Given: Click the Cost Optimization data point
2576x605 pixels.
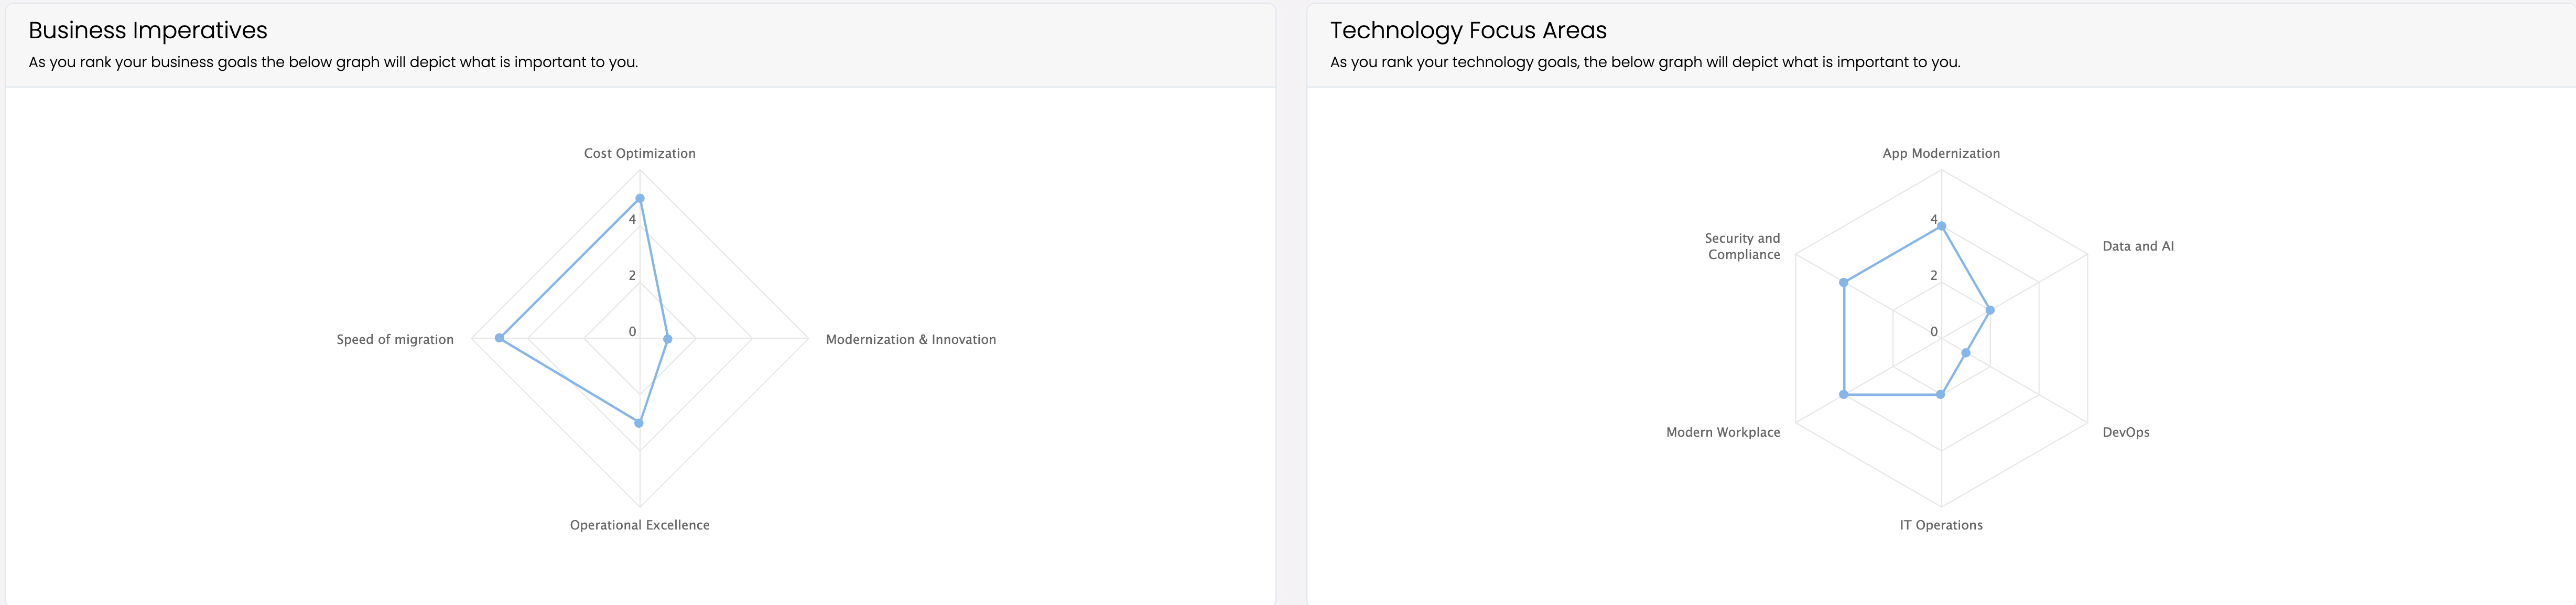Looking at the screenshot, I should coord(640,198).
